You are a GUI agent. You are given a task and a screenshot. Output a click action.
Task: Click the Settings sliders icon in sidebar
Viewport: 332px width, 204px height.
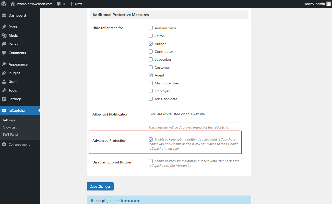tap(4, 99)
